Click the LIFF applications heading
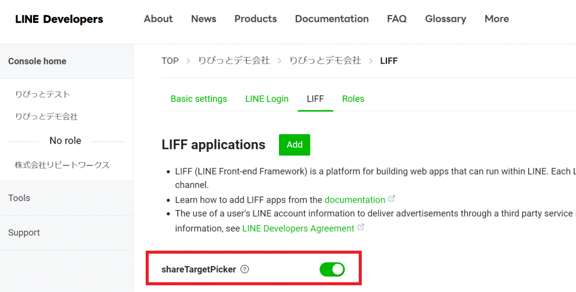 click(213, 145)
